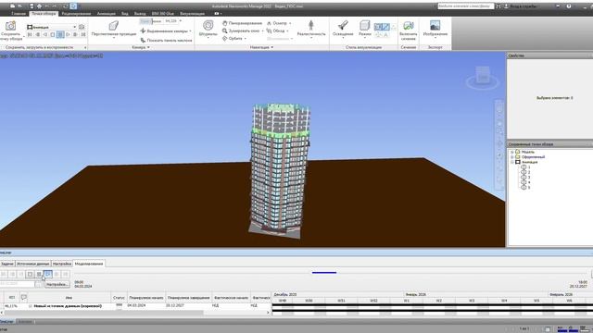Open the Align Camera dropdown arrow

[190, 31]
